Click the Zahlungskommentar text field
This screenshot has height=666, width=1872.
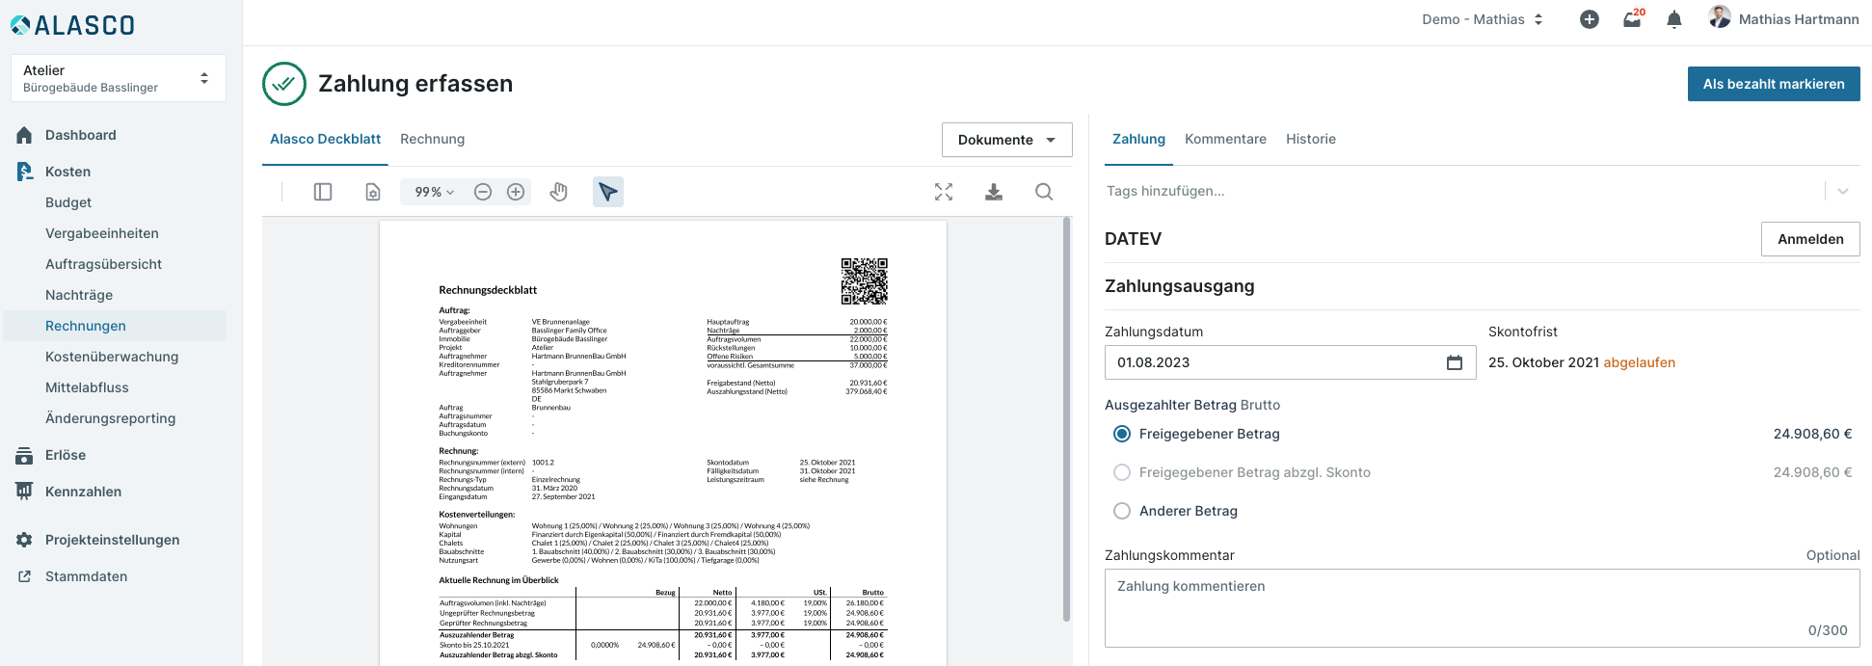[x=1481, y=607]
